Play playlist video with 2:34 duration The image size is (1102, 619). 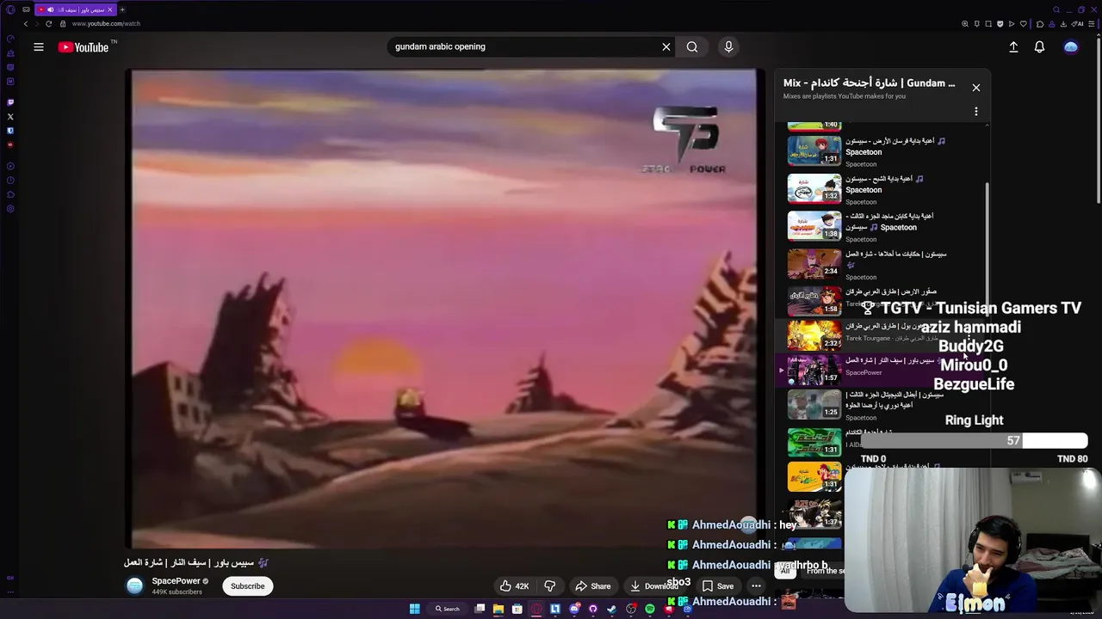tap(814, 264)
